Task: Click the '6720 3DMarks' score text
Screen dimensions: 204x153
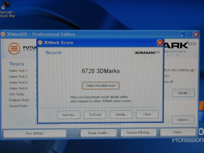Action: 101,71
